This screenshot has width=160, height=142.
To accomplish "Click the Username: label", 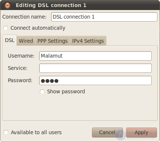I will click(x=21, y=56).
